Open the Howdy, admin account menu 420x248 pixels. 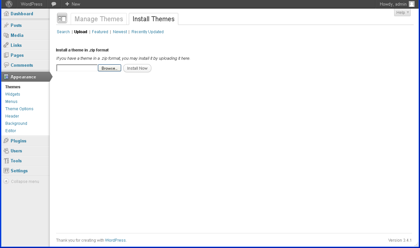click(x=397, y=4)
